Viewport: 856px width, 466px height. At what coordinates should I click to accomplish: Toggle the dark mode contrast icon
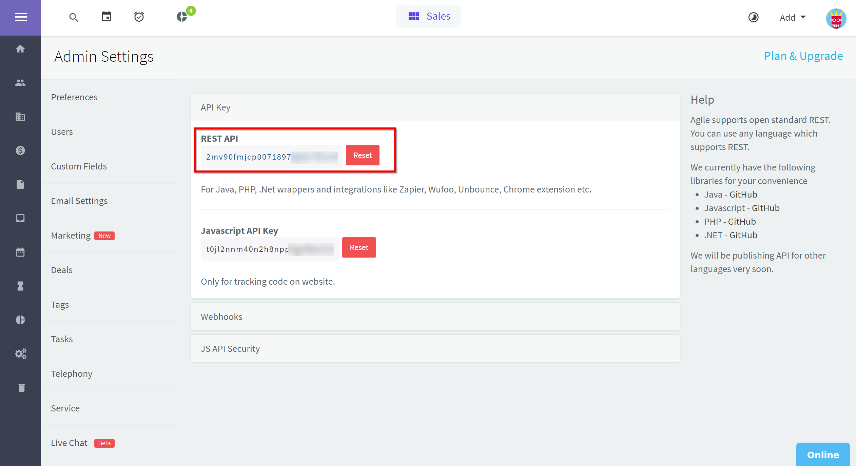[753, 17]
